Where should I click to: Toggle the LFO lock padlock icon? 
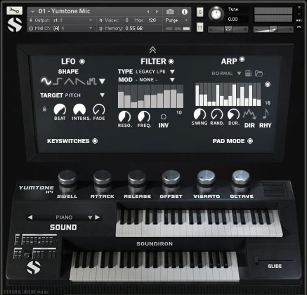point(45,109)
